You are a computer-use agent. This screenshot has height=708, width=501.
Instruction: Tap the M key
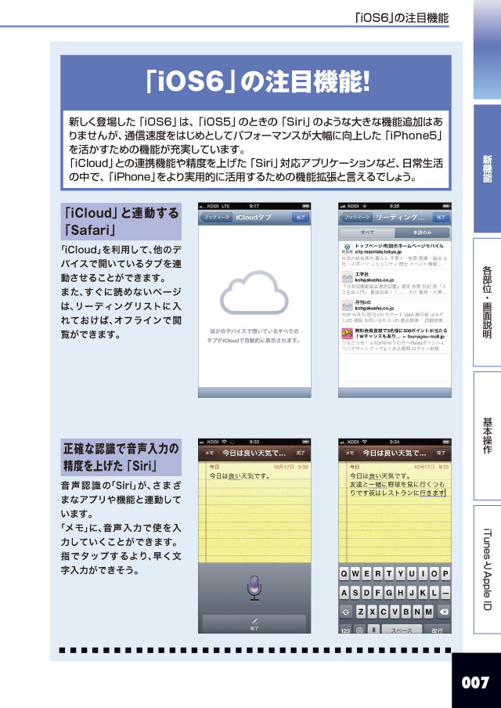pos(428,612)
